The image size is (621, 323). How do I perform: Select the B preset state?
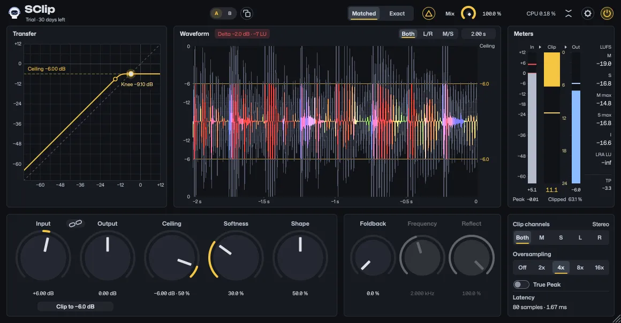pyautogui.click(x=230, y=13)
